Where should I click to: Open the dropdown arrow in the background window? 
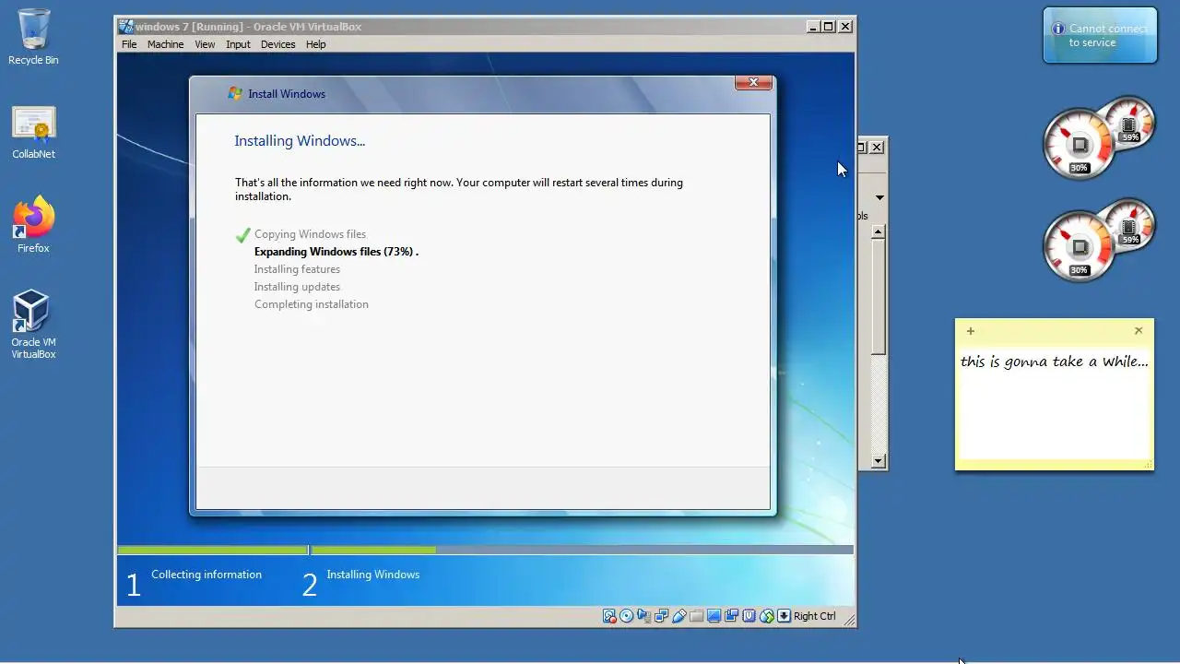point(879,197)
